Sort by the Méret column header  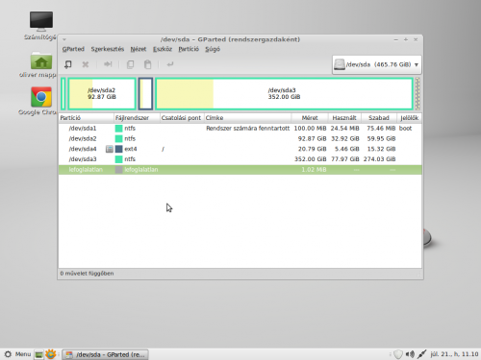tap(310, 118)
